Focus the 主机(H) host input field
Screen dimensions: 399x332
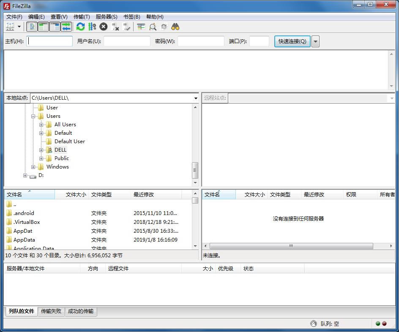click(49, 41)
